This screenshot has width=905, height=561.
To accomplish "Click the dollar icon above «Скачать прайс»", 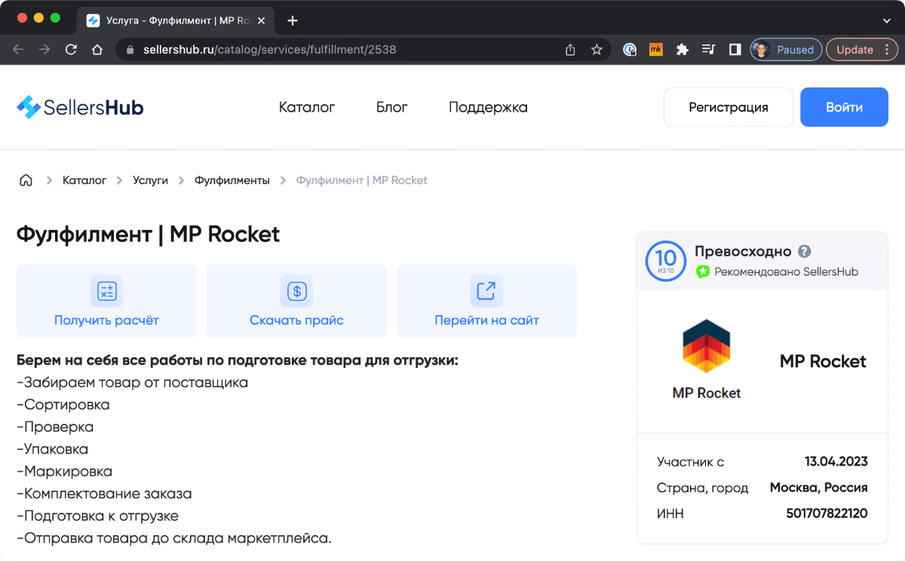I will tap(296, 290).
